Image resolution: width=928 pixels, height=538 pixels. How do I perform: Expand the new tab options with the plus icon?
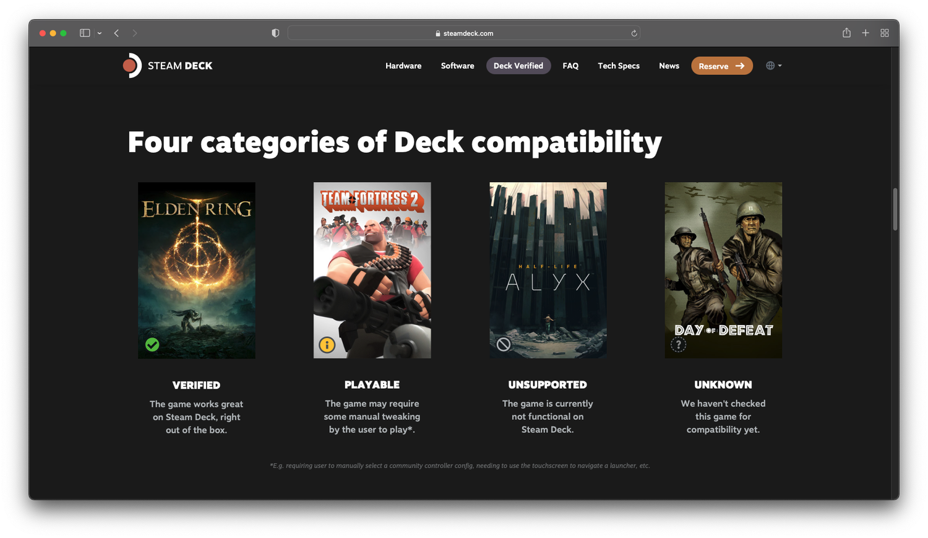[x=866, y=33]
